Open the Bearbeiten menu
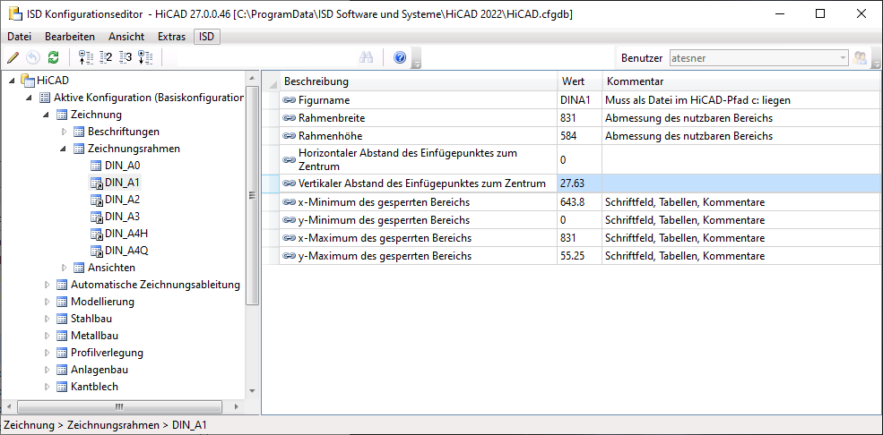883x435 pixels. (x=70, y=37)
